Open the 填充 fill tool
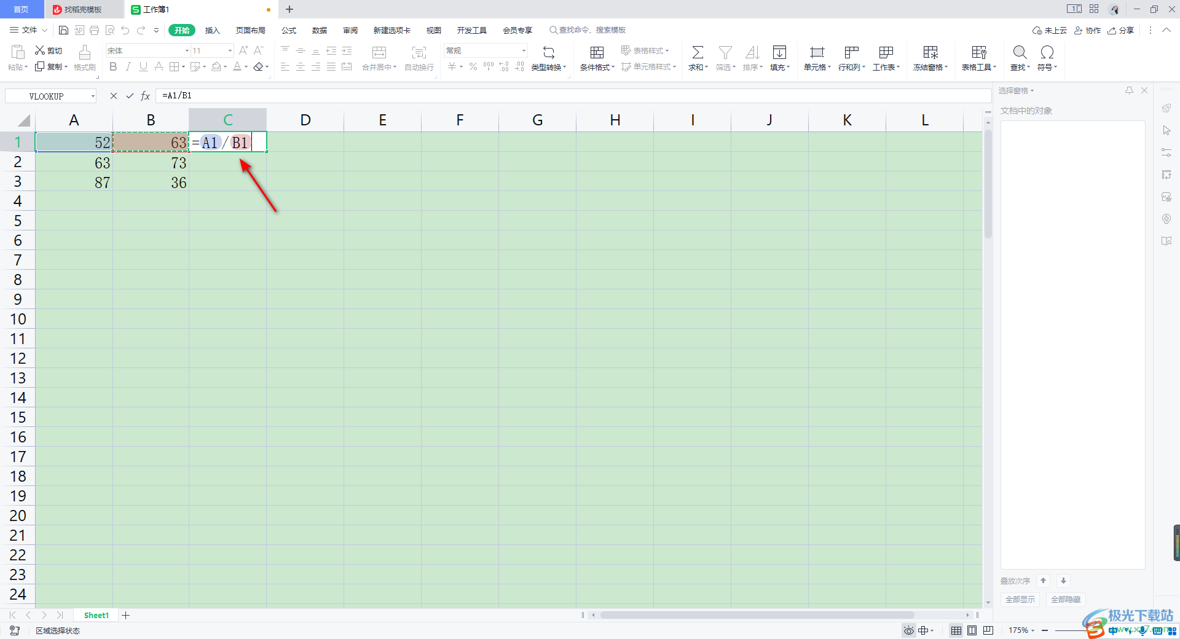1180x639 pixels. pyautogui.click(x=779, y=53)
